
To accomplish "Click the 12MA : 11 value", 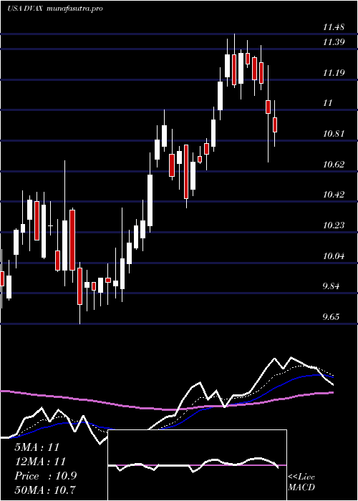I will pyautogui.click(x=40, y=462).
